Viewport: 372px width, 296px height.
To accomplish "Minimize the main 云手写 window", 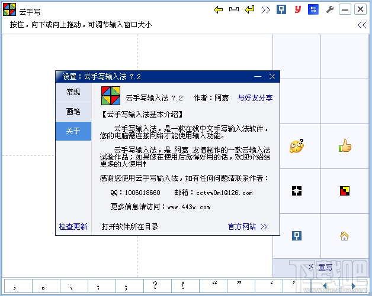I will [x=345, y=9].
